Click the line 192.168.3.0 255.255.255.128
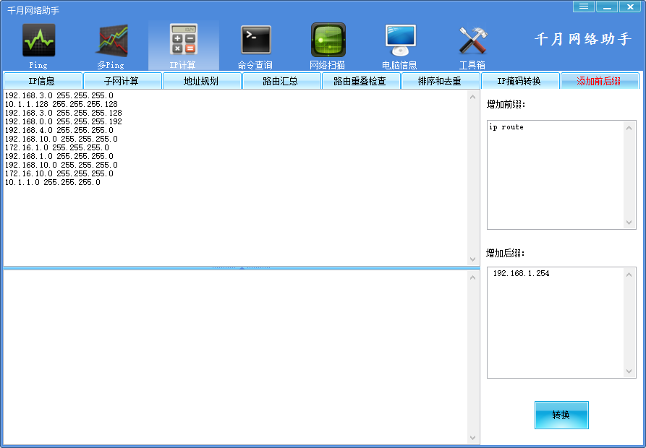Viewport: 646px width, 448px height. click(x=64, y=113)
